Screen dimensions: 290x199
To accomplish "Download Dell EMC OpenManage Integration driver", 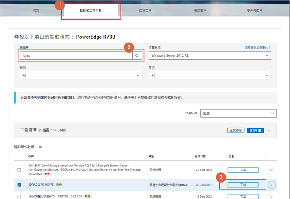I will (x=243, y=170).
